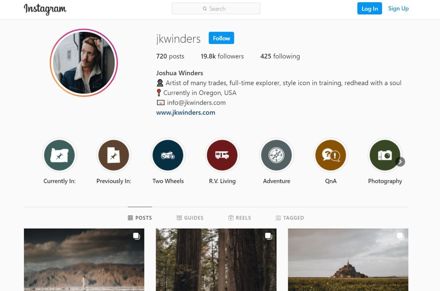Click the 'Currently in Oregon, USA' text

click(x=200, y=93)
